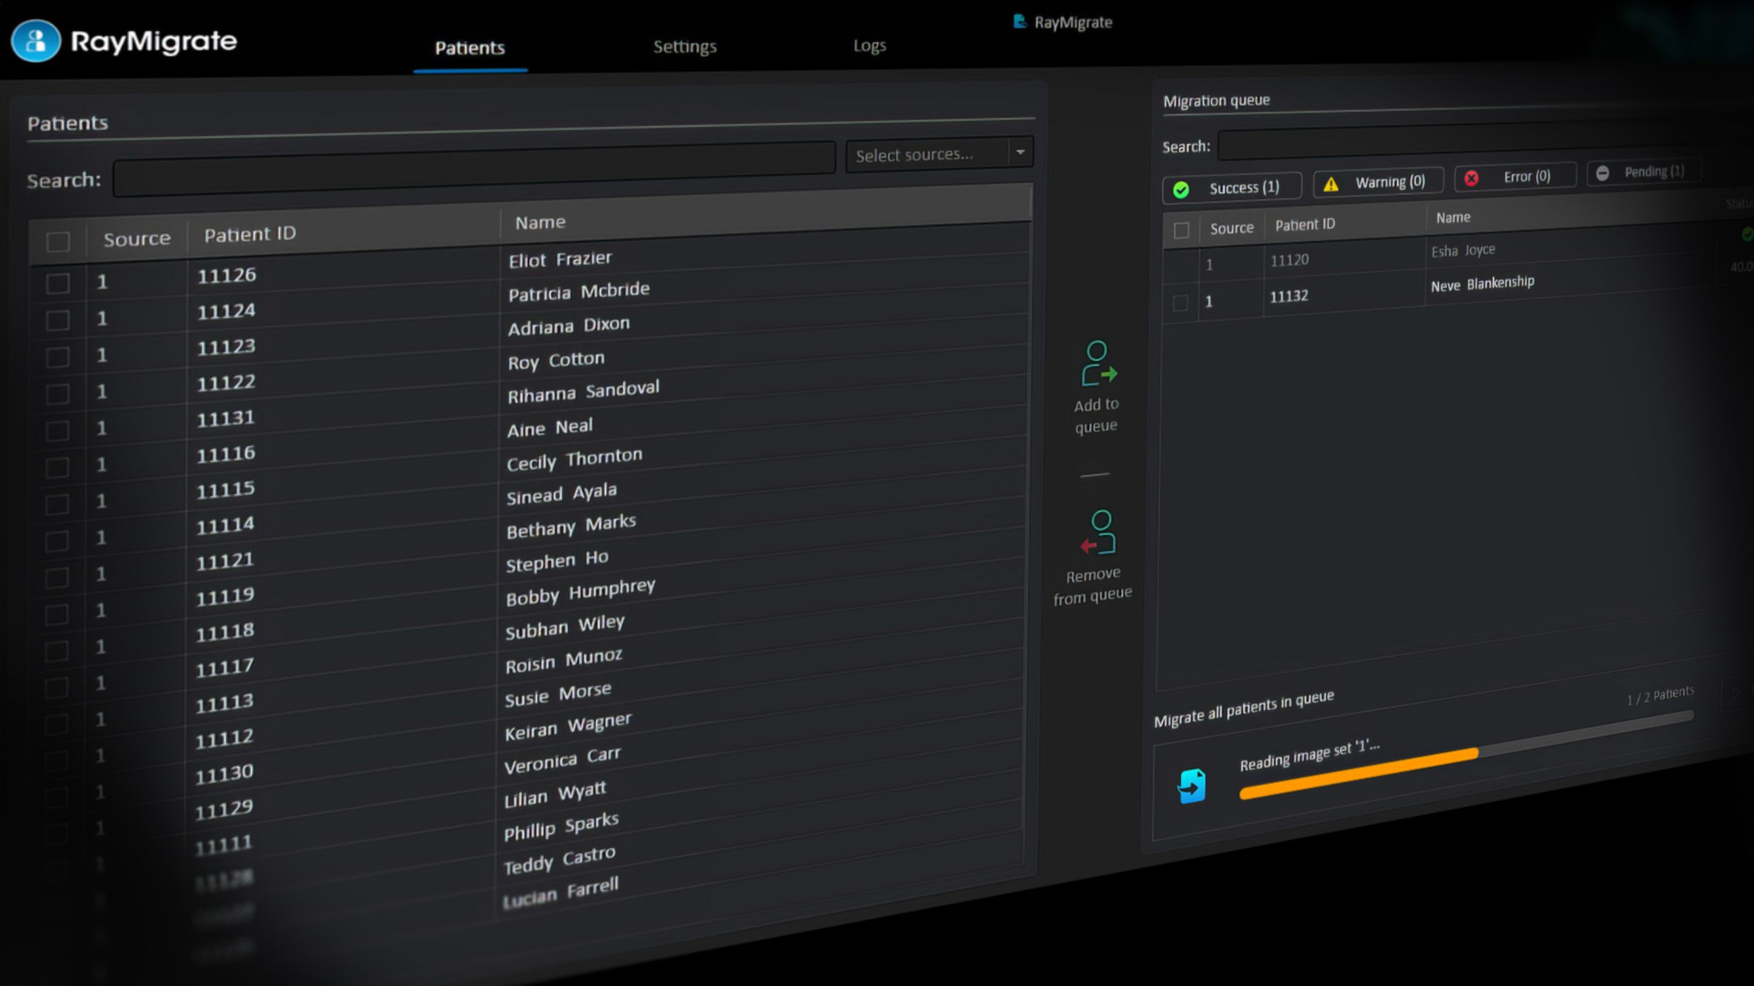This screenshot has width=1754, height=986.
Task: Click the Remove from queue icon
Action: pos(1097,532)
